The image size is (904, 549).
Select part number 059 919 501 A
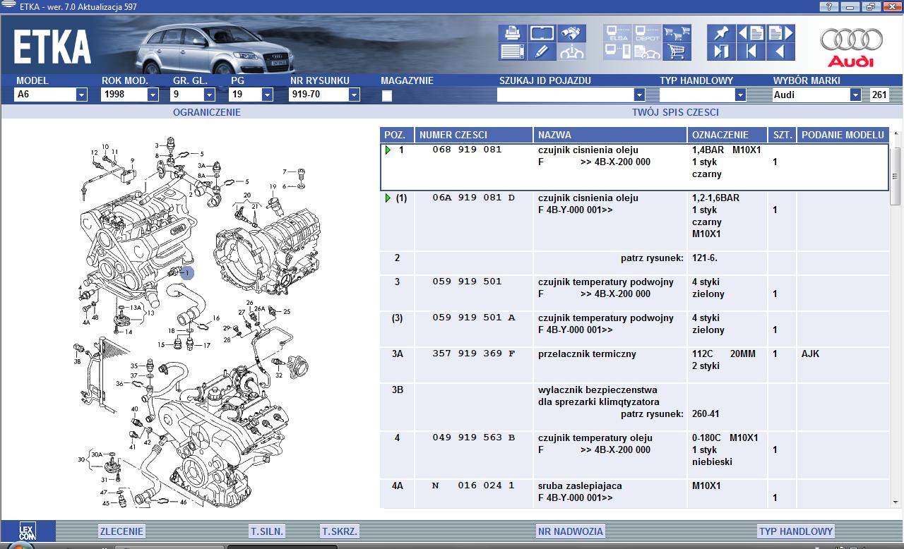point(474,318)
